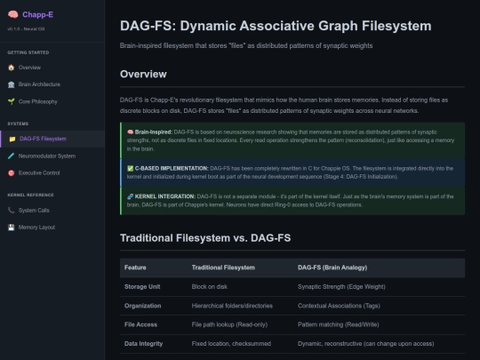Click the Dynamic, reconstructive cell
The image size is (480, 360).
coord(366,344)
